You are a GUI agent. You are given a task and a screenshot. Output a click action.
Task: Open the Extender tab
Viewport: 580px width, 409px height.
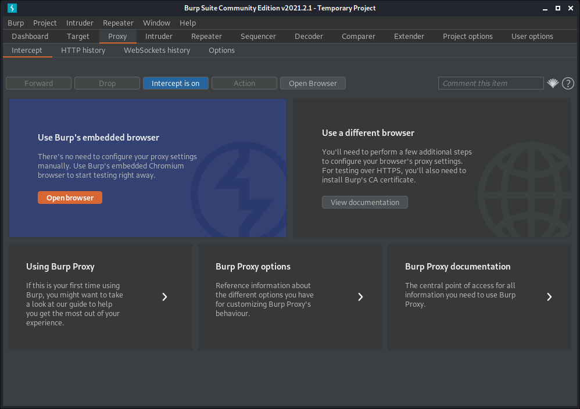tap(409, 36)
